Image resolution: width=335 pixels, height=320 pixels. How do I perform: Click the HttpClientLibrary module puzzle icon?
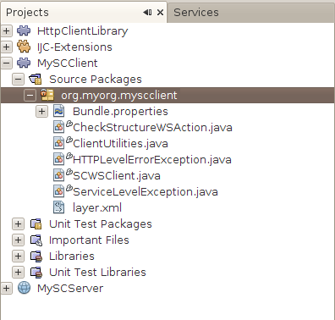pos(24,30)
